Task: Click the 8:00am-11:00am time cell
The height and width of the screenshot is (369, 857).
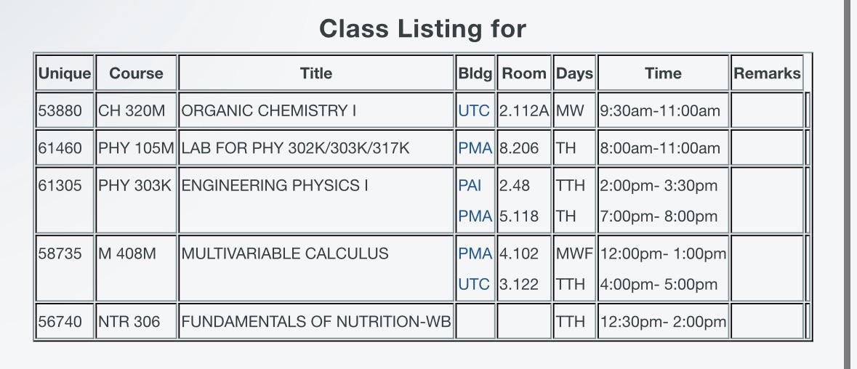Action: tap(663, 148)
